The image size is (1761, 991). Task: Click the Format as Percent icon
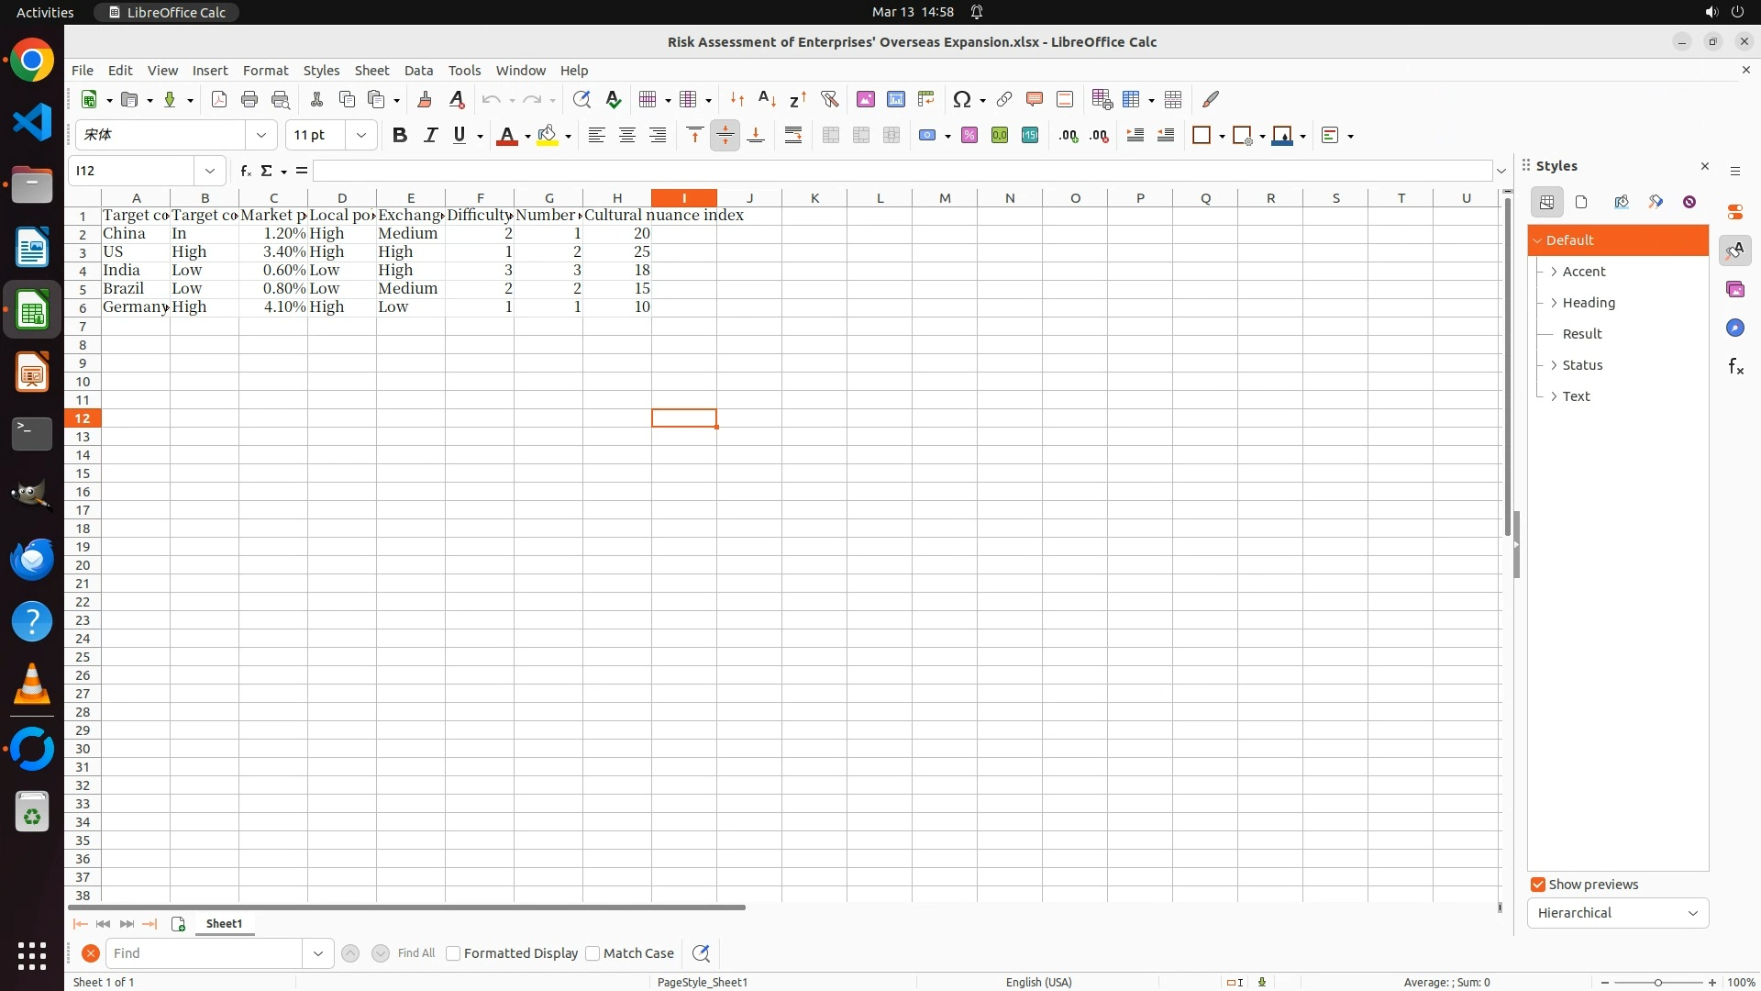tap(969, 136)
